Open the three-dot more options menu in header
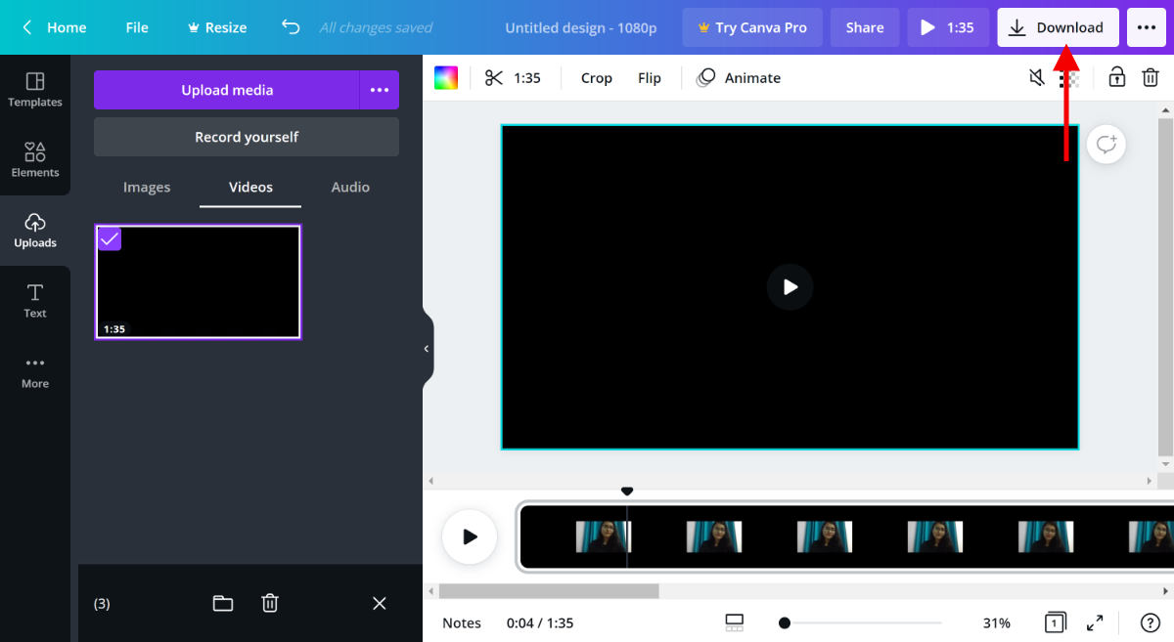Image resolution: width=1174 pixels, height=642 pixels. [x=1147, y=27]
